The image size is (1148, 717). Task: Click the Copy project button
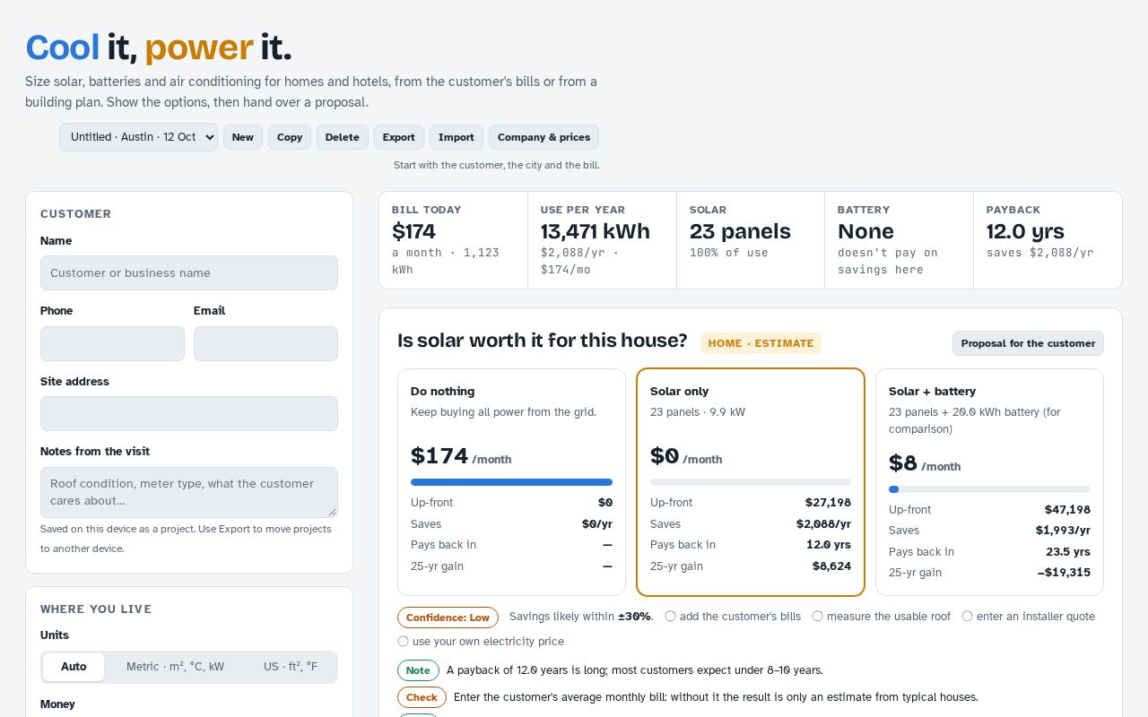tap(290, 137)
